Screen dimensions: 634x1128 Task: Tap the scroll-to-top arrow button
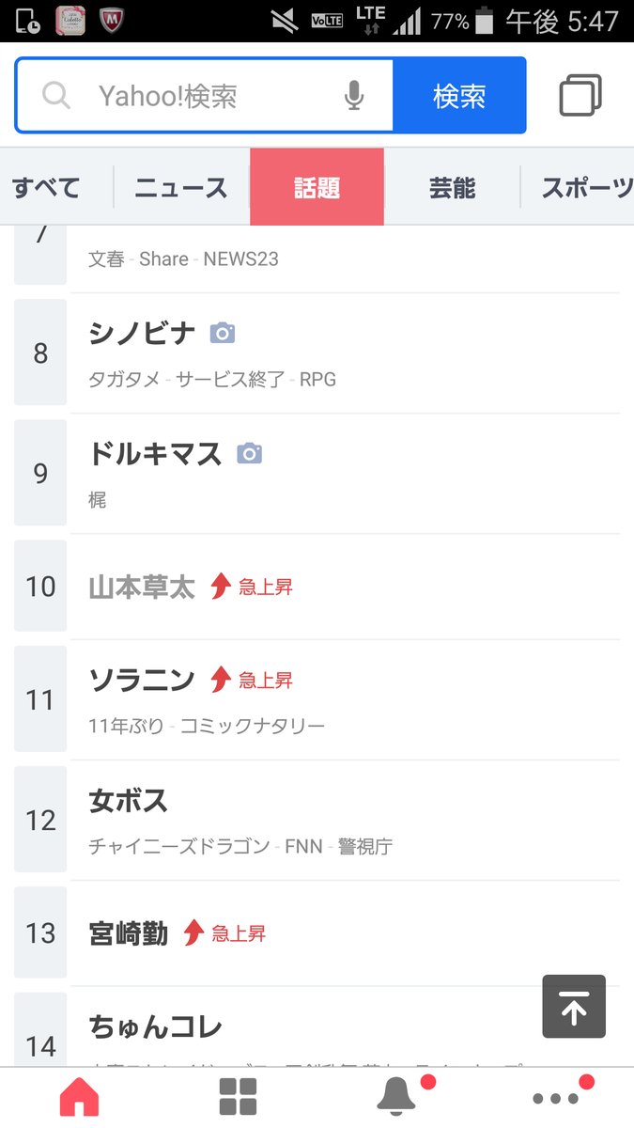[x=574, y=1007]
